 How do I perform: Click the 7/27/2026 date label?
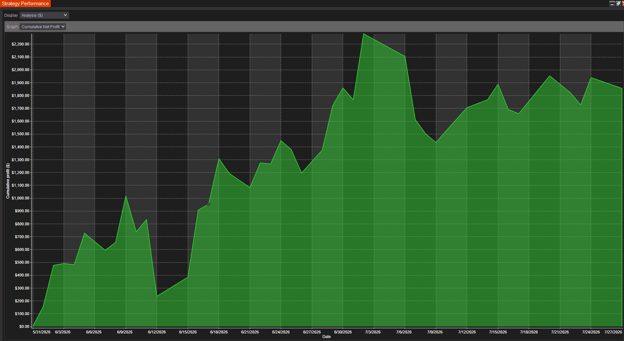coord(613,332)
